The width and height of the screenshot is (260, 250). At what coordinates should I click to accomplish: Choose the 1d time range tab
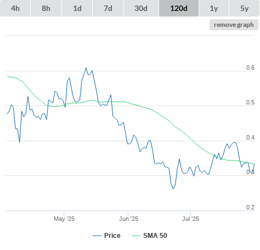tap(77, 8)
